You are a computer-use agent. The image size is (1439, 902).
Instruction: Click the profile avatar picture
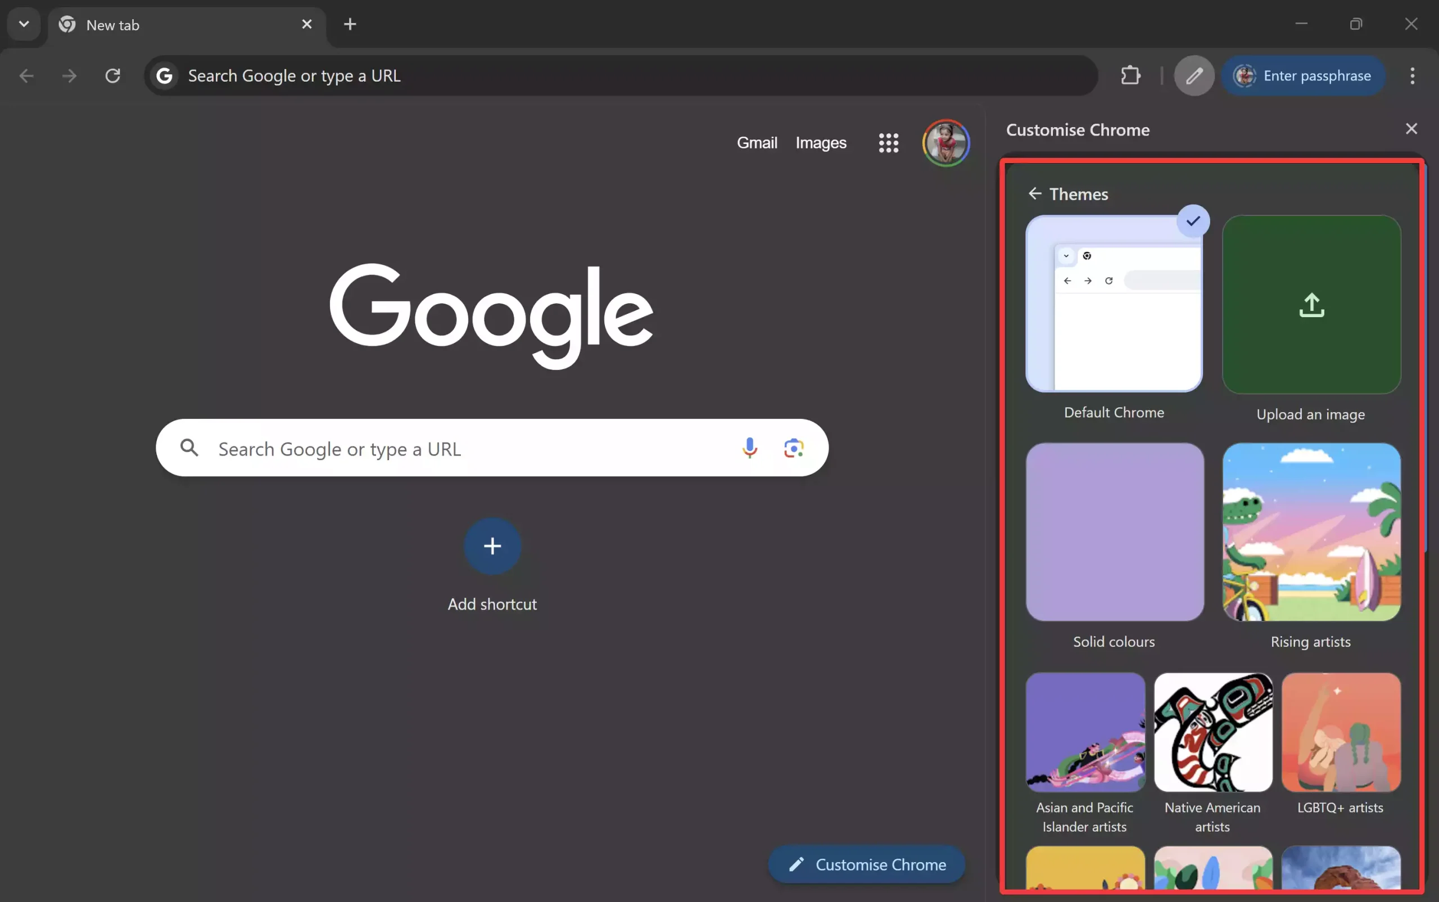click(945, 143)
